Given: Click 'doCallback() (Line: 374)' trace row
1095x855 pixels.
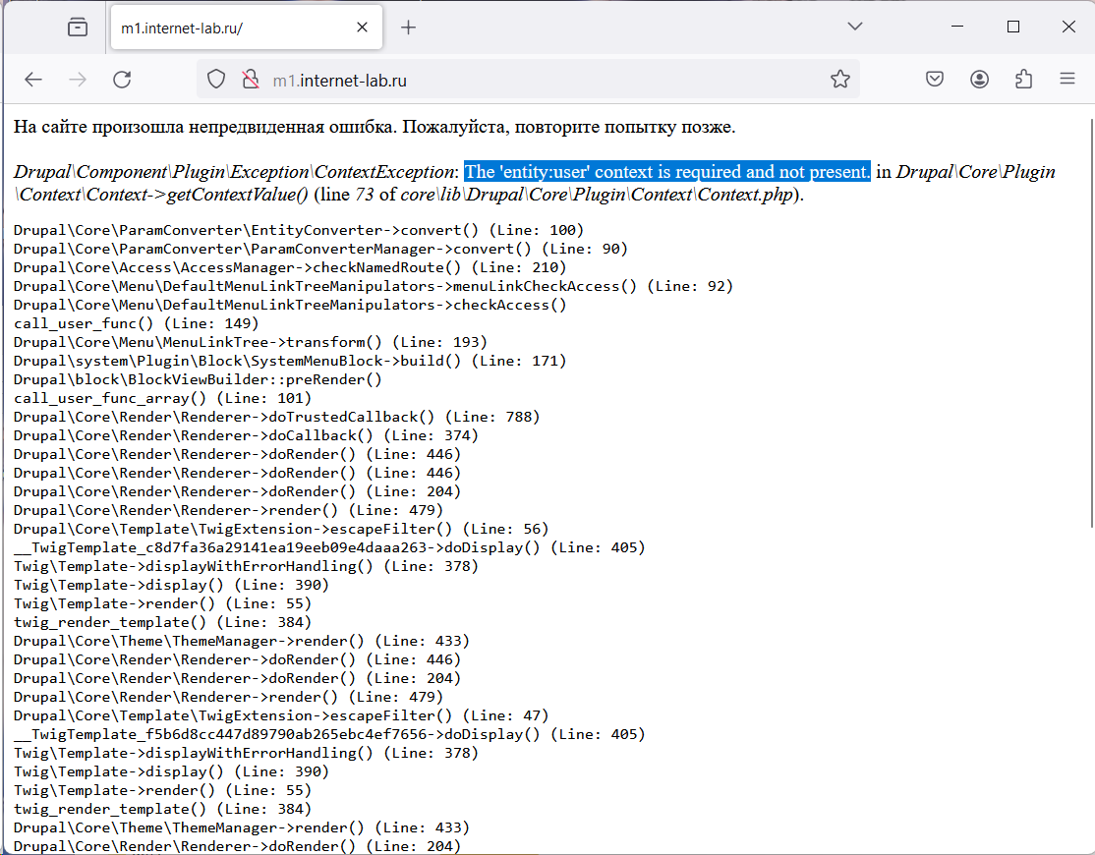Looking at the screenshot, I should 246,435.
